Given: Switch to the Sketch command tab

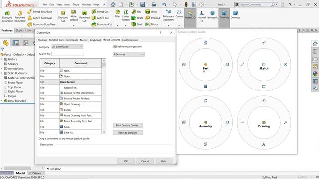Looking at the screenshot, I should tap(20, 30).
